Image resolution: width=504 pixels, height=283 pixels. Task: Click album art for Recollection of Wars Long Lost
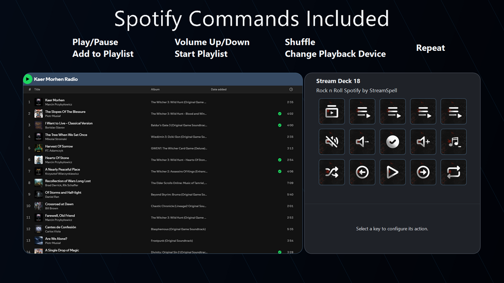coord(39,183)
